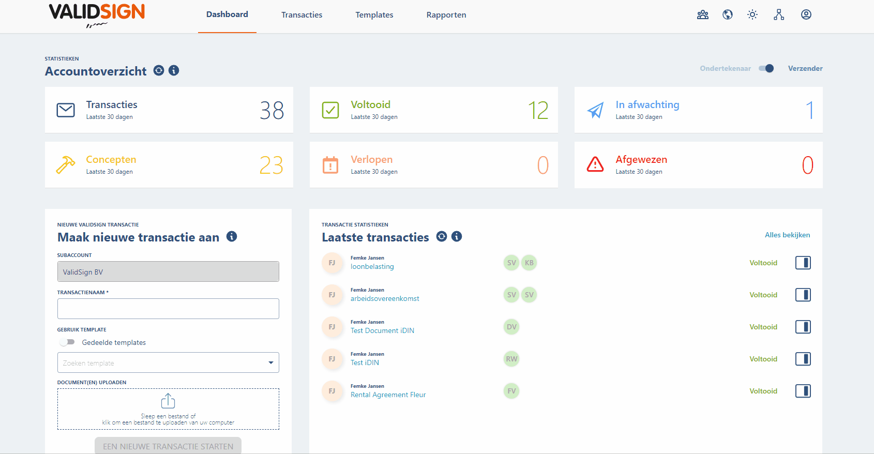Click the Concepten hammer icon
This screenshot has height=454, width=874.
[66, 165]
